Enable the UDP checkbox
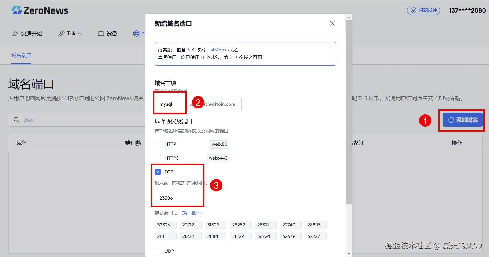The image size is (489, 257). click(x=158, y=251)
